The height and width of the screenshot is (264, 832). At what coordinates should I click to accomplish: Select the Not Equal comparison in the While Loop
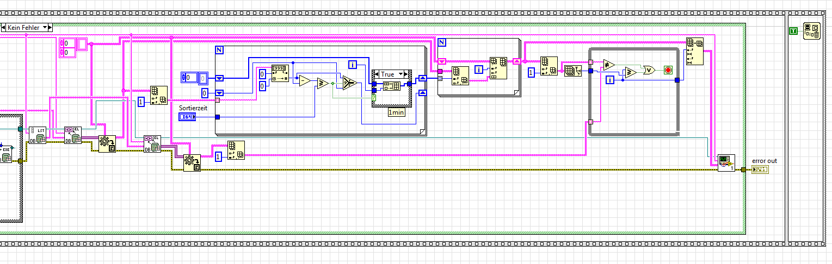[610, 65]
